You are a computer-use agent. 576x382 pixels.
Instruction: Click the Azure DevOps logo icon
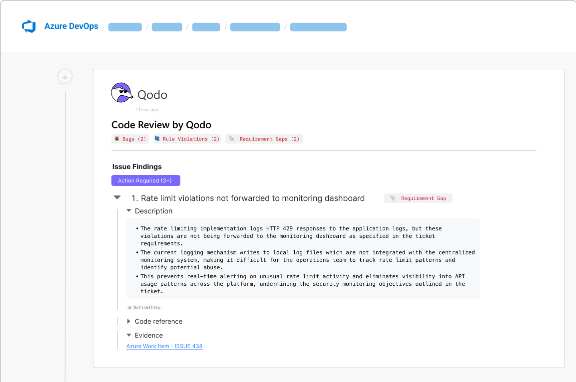[29, 26]
